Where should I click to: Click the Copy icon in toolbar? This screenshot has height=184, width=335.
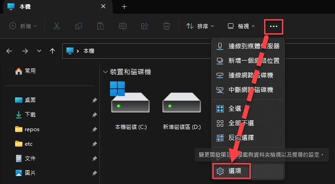(x=78, y=26)
